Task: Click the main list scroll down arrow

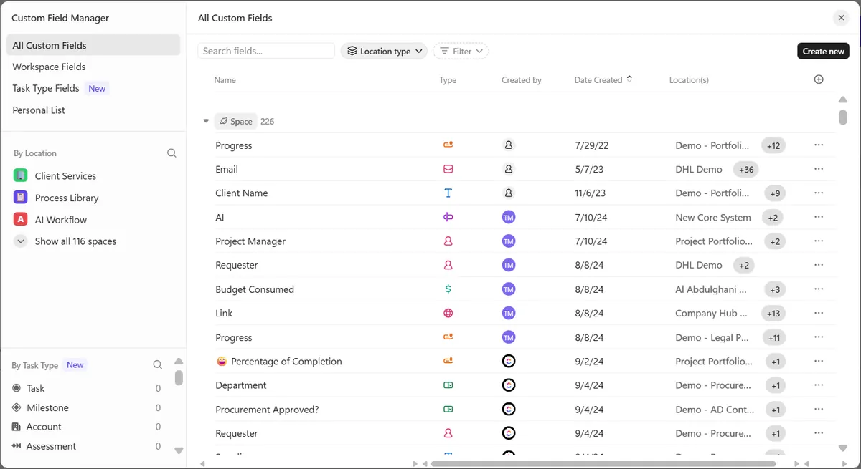Action: pos(843,448)
